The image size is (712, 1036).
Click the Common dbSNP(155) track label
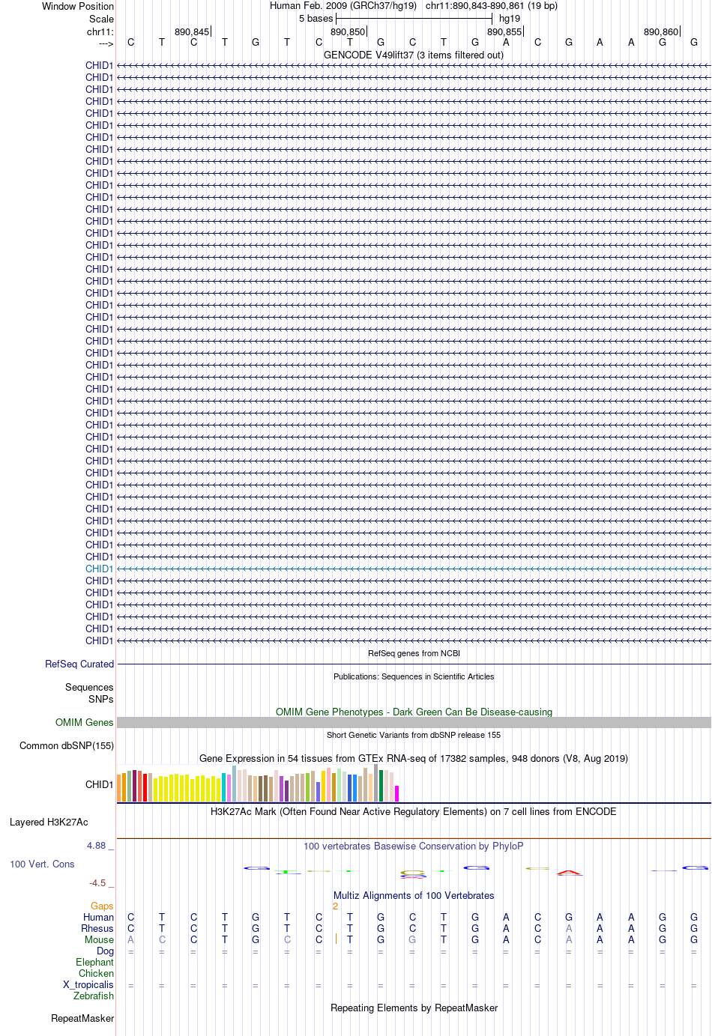click(x=67, y=745)
